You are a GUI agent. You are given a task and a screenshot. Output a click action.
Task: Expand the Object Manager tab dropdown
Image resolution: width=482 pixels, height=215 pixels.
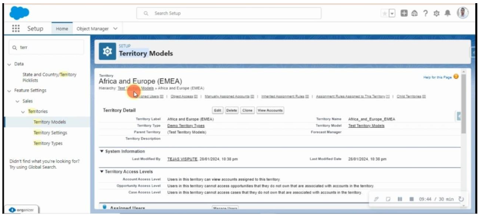point(115,28)
